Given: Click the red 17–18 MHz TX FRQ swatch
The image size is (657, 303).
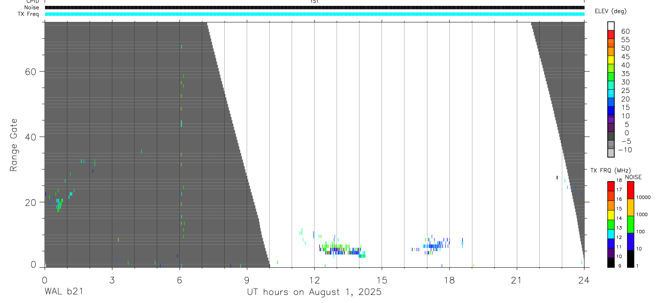Looking at the screenshot, I should (610, 186).
